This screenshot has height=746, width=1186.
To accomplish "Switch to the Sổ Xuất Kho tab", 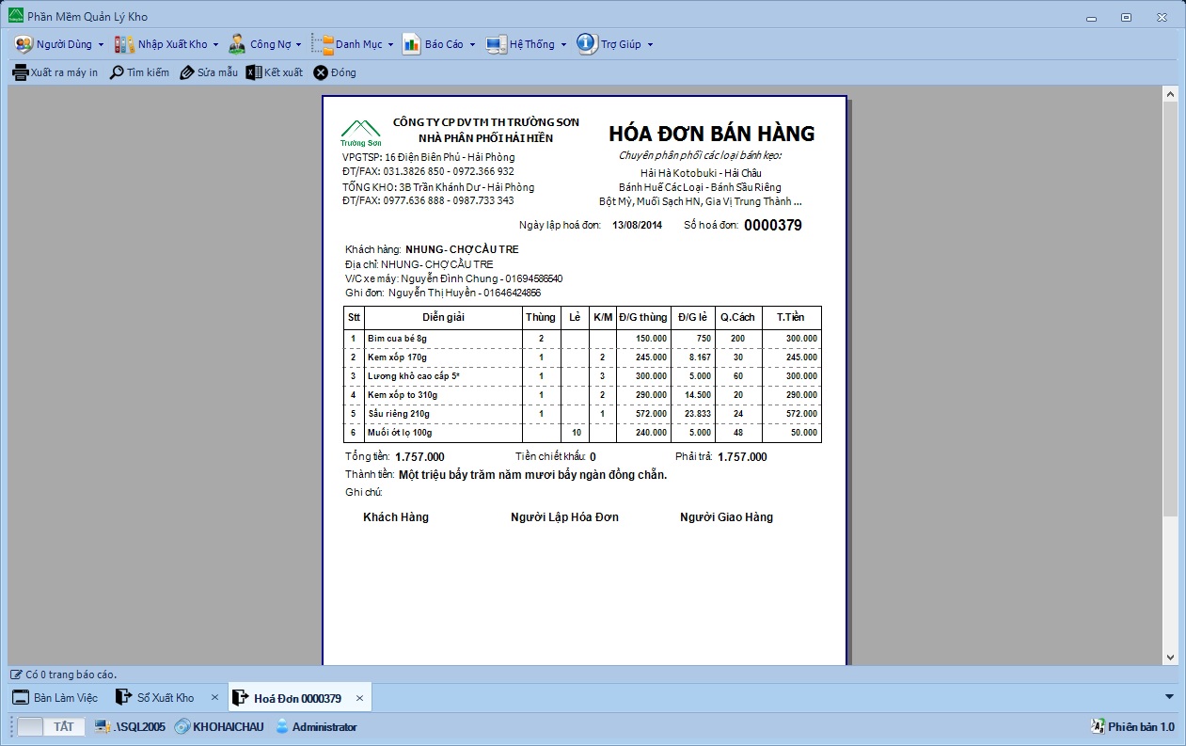I will pyautogui.click(x=155, y=698).
